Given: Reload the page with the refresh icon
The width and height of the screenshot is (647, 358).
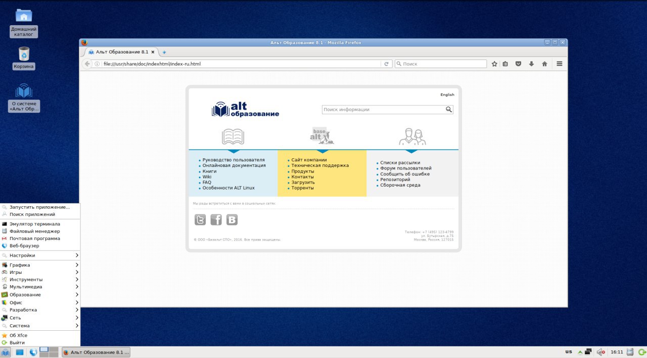Looking at the screenshot, I should (x=386, y=64).
